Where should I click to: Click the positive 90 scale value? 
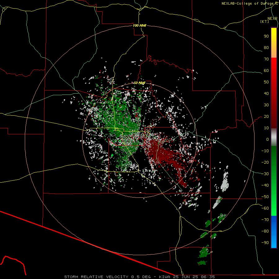click(266, 36)
